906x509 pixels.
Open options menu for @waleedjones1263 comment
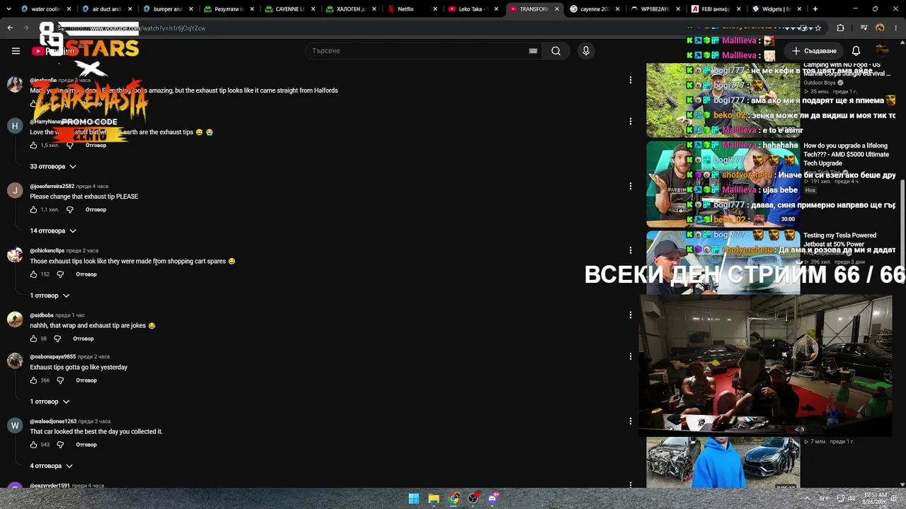coord(630,421)
